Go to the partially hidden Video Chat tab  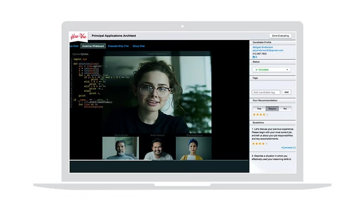[74, 46]
